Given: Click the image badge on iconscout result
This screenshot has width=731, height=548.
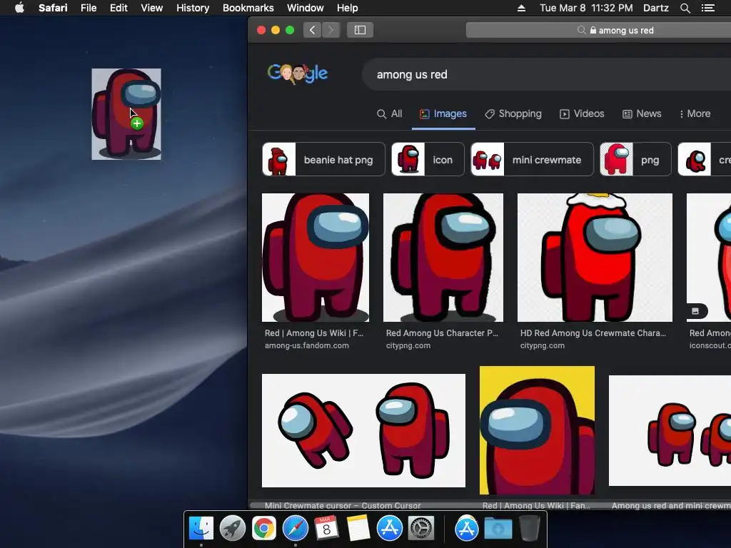Looking at the screenshot, I should (x=695, y=311).
